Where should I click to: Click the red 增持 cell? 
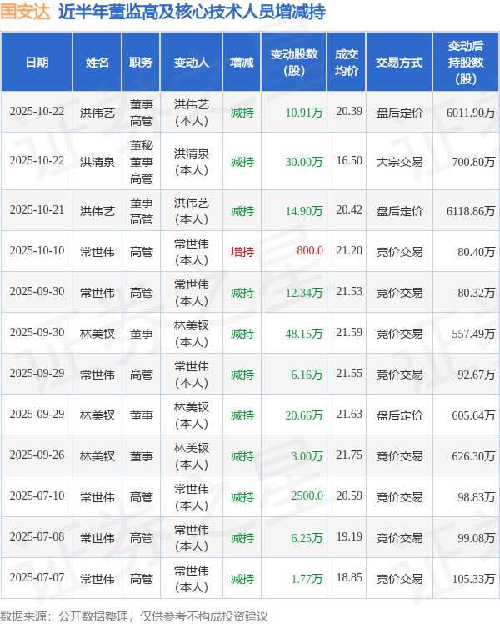242,251
